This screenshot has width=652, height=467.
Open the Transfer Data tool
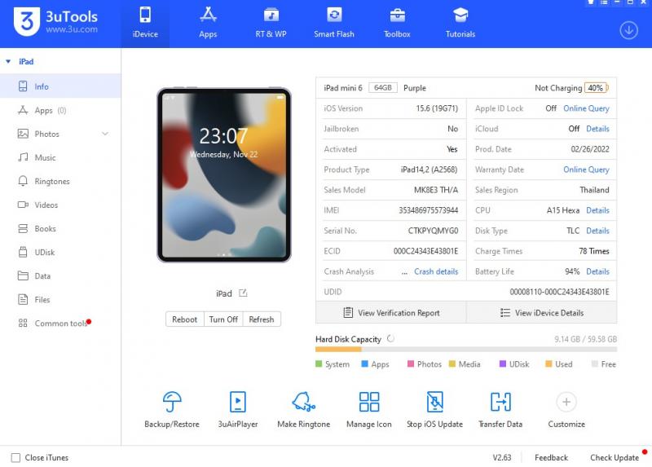[x=500, y=410]
